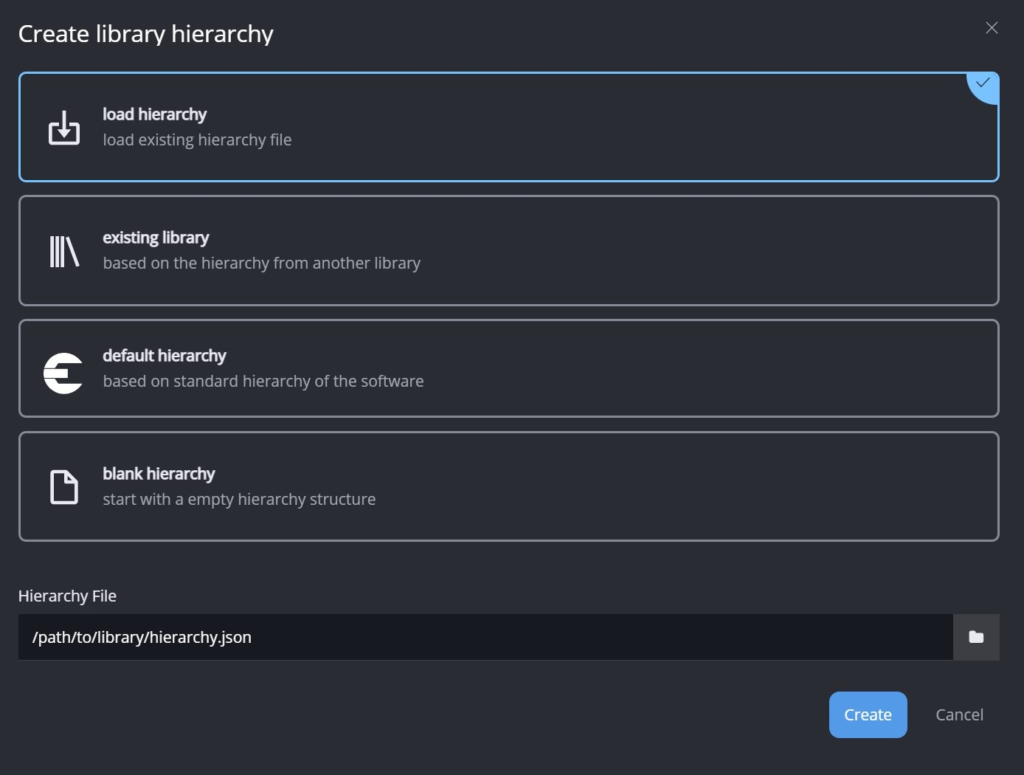This screenshot has width=1024, height=775.
Task: Pick the "default hierarchy" option title
Action: pyautogui.click(x=164, y=356)
